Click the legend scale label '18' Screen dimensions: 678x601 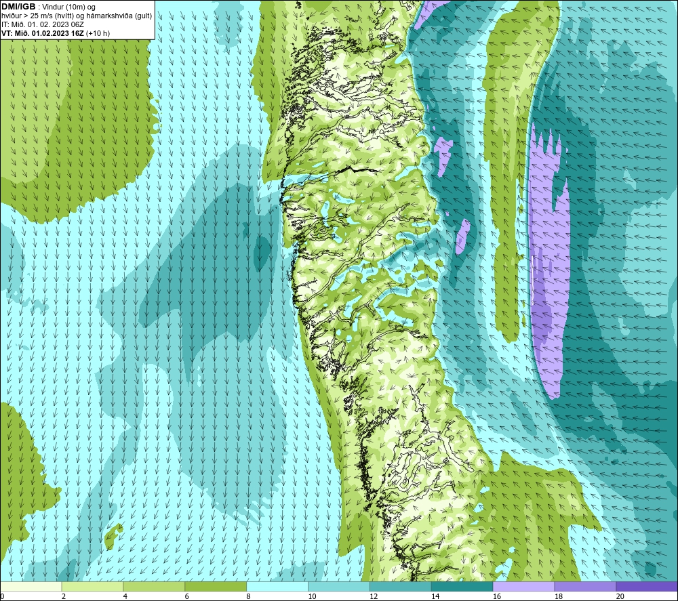(559, 596)
